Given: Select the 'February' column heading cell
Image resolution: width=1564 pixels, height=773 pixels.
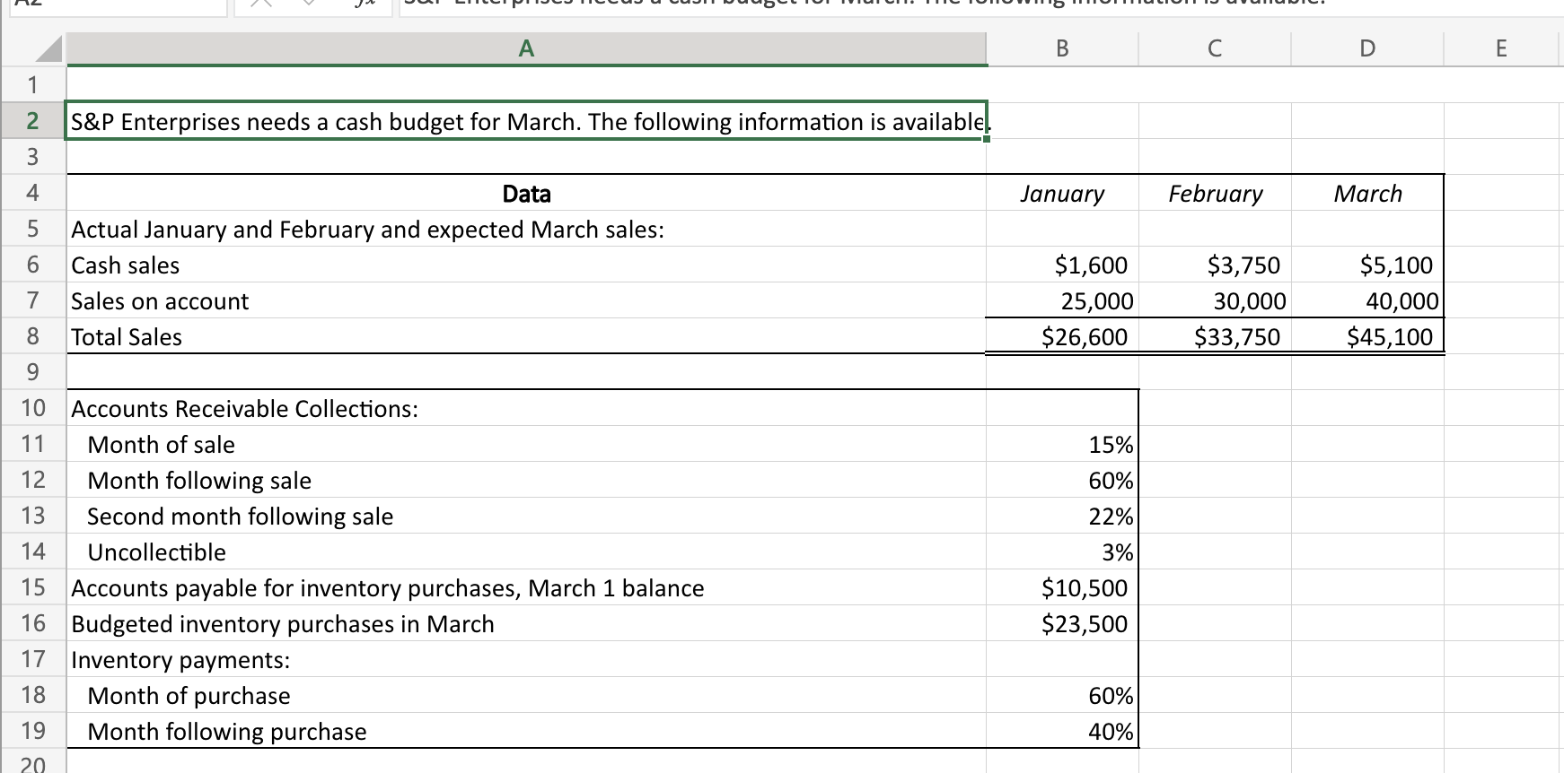Looking at the screenshot, I should point(1215,193).
